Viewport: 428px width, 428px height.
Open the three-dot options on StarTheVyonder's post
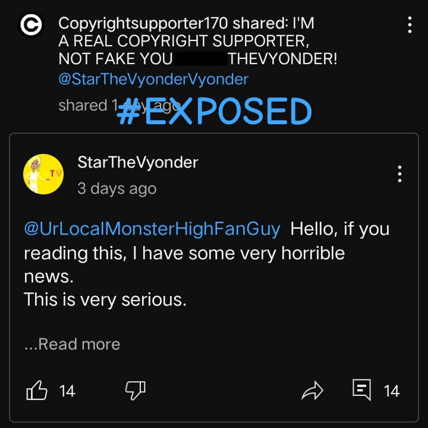click(x=399, y=174)
